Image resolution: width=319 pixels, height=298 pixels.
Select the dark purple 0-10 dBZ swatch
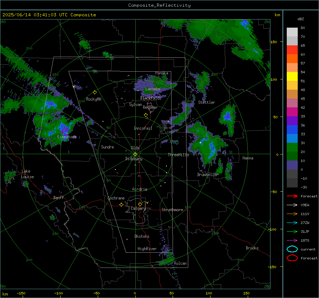pos(292,165)
